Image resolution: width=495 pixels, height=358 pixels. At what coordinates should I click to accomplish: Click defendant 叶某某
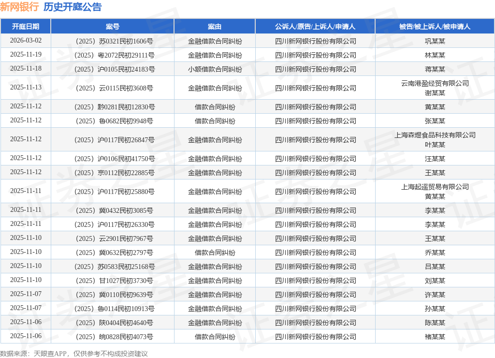[x=435, y=145]
